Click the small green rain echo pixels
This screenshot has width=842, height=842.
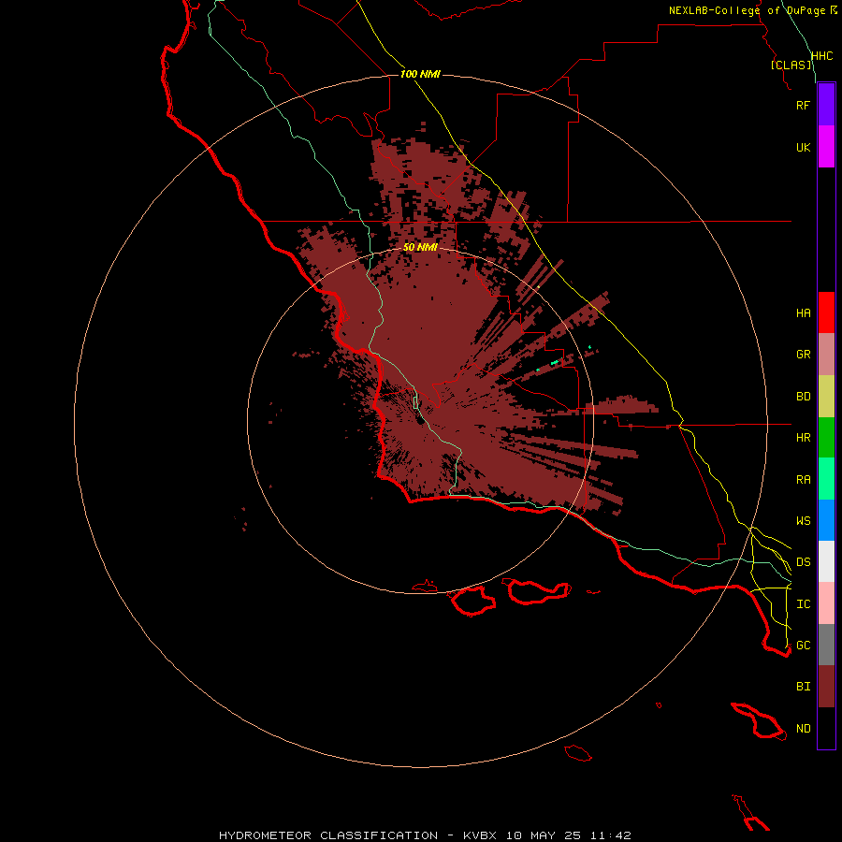(555, 363)
